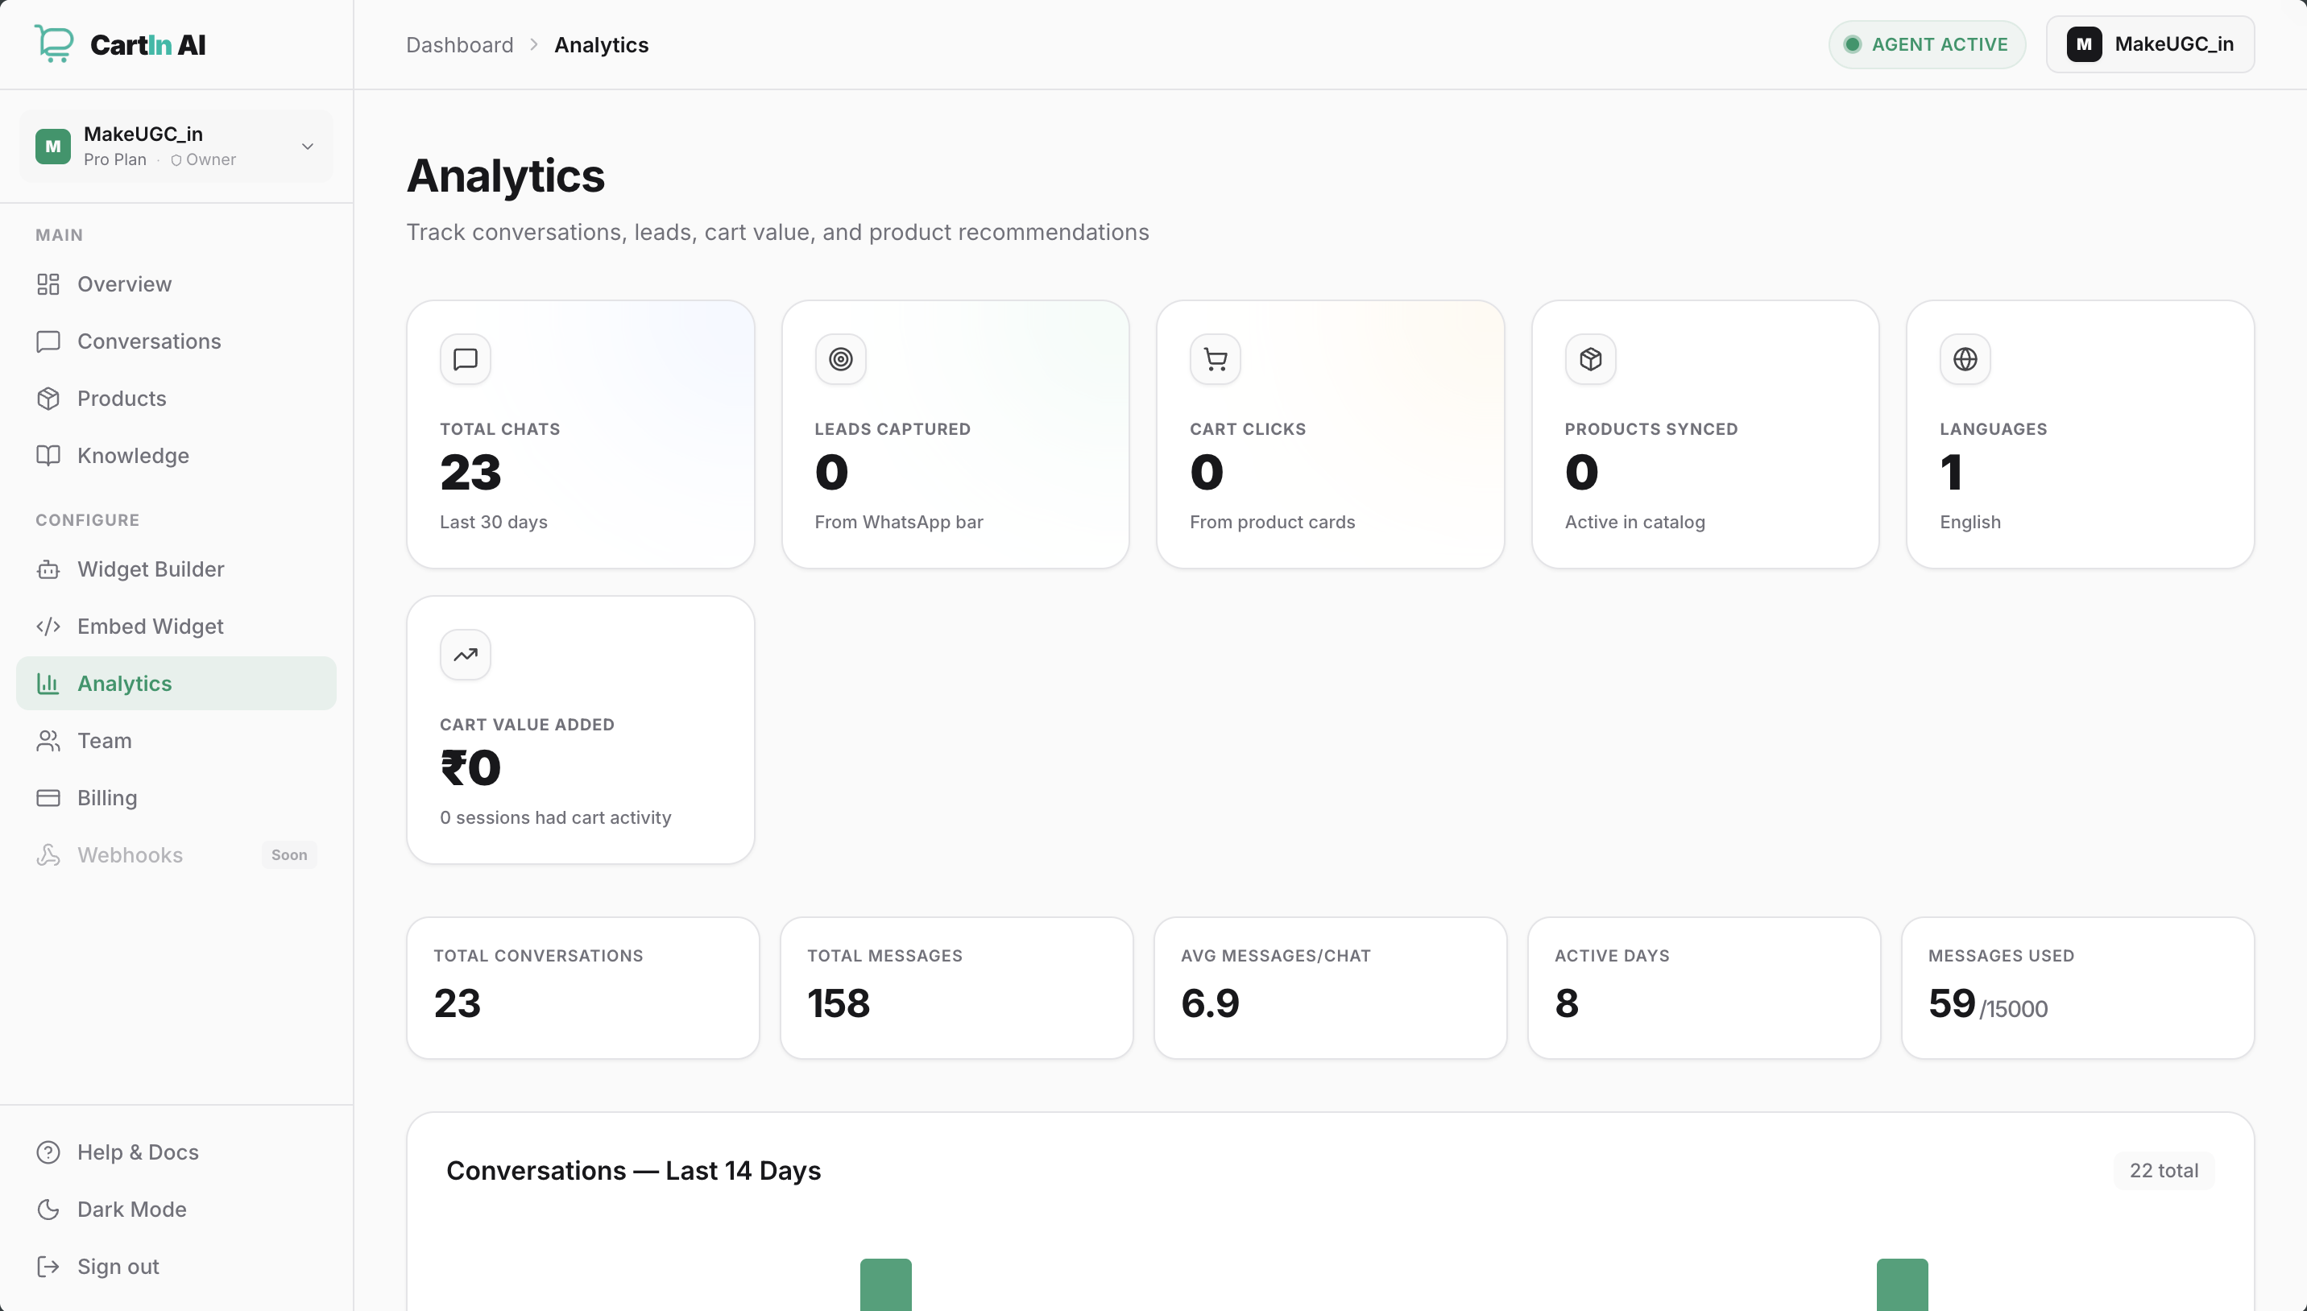2307x1311 pixels.
Task: Click the rightmost green bar in conversations chart
Action: [x=1902, y=1285]
